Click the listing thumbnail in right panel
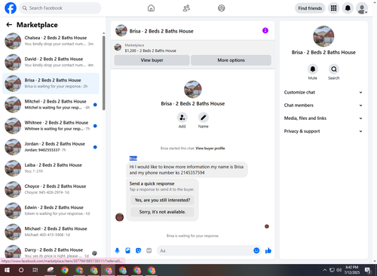This screenshot has height=276, width=377. tap(323, 36)
